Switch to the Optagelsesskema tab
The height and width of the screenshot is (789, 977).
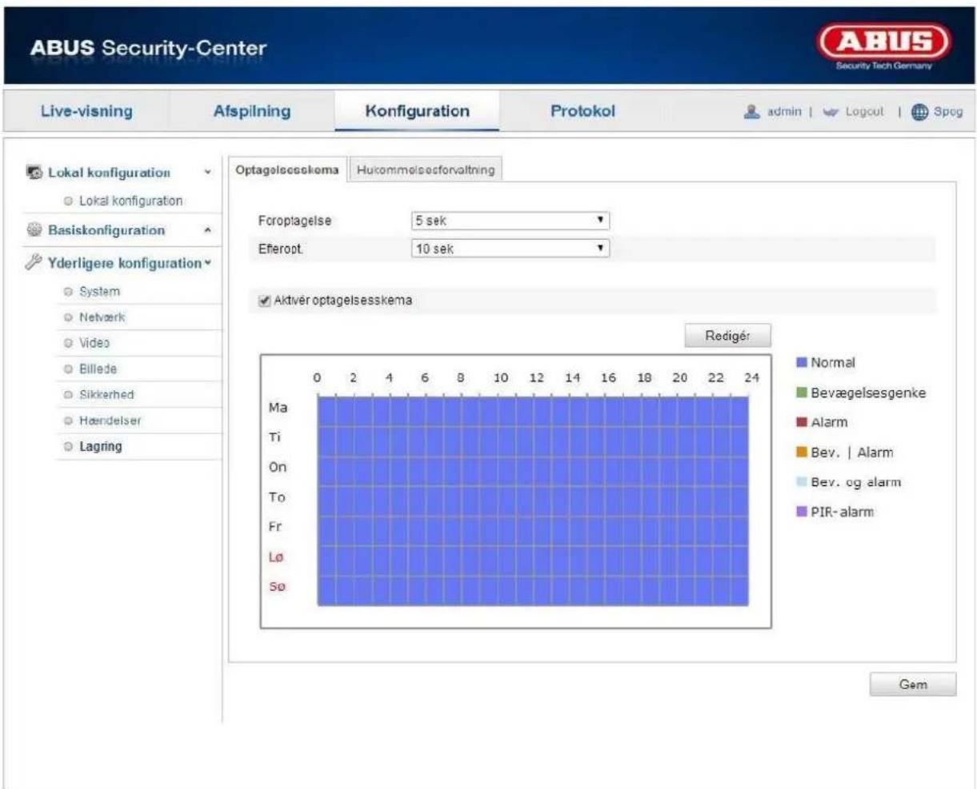pyautogui.click(x=287, y=169)
